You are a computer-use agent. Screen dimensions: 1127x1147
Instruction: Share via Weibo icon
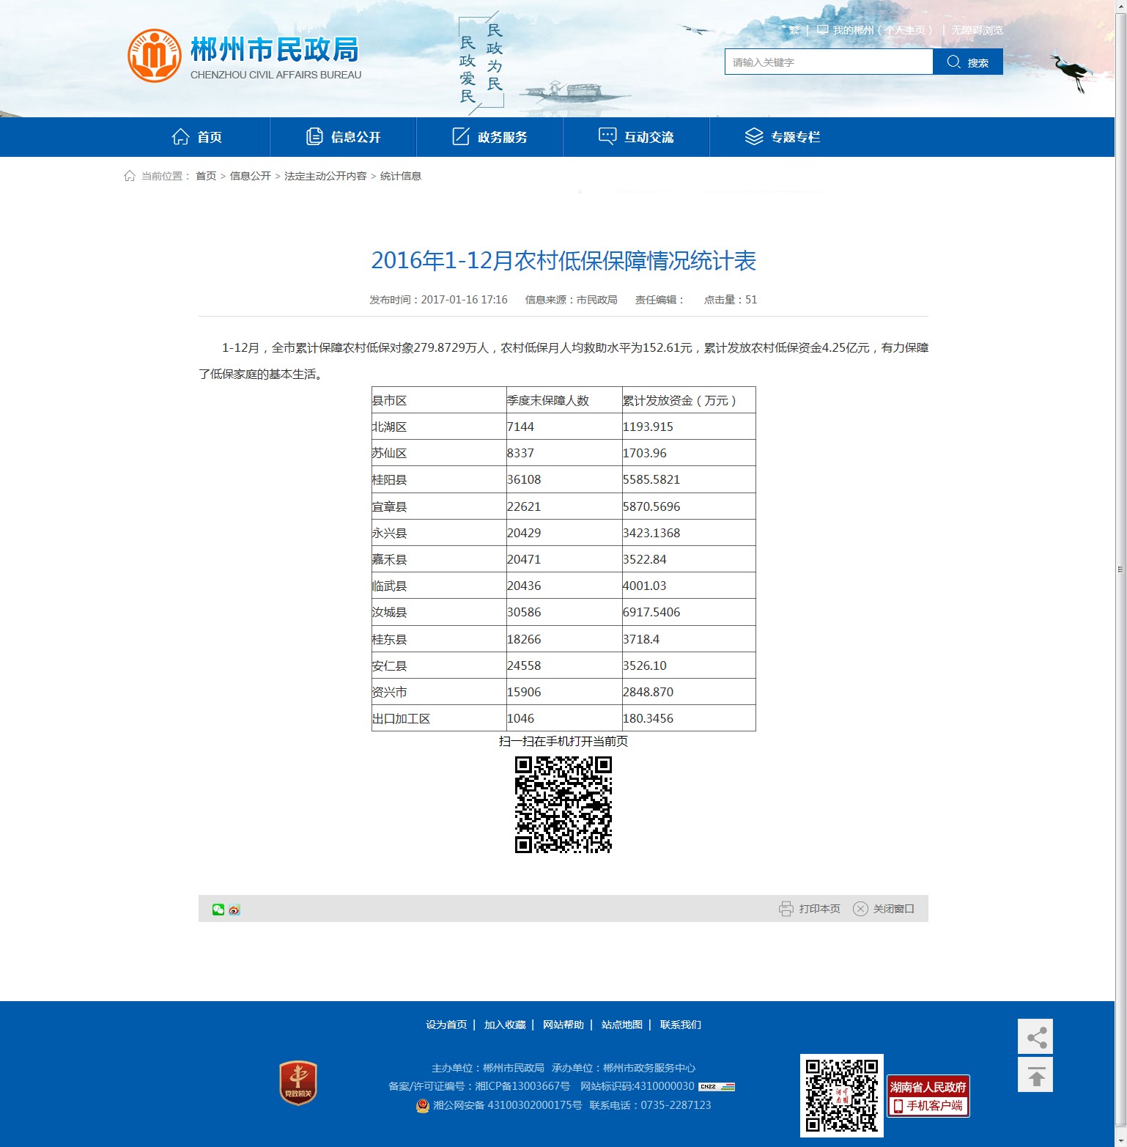tap(234, 910)
